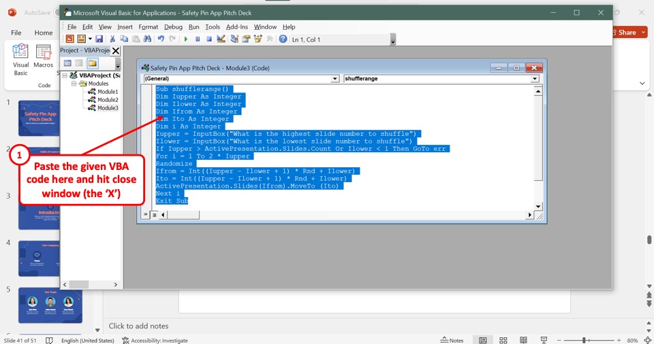
Task: Click the View Microsoft PowerPoint toolbar icon
Action: click(x=69, y=39)
